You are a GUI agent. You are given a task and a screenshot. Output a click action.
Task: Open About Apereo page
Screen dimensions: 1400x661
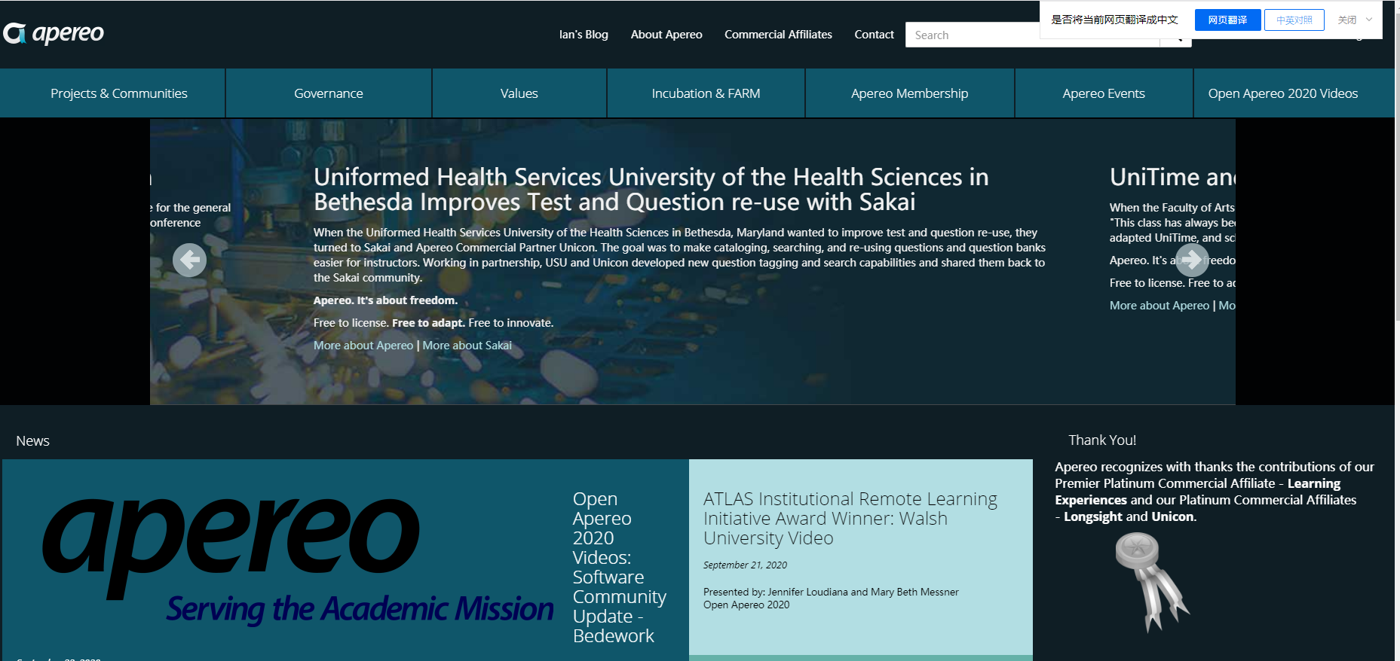tap(666, 35)
